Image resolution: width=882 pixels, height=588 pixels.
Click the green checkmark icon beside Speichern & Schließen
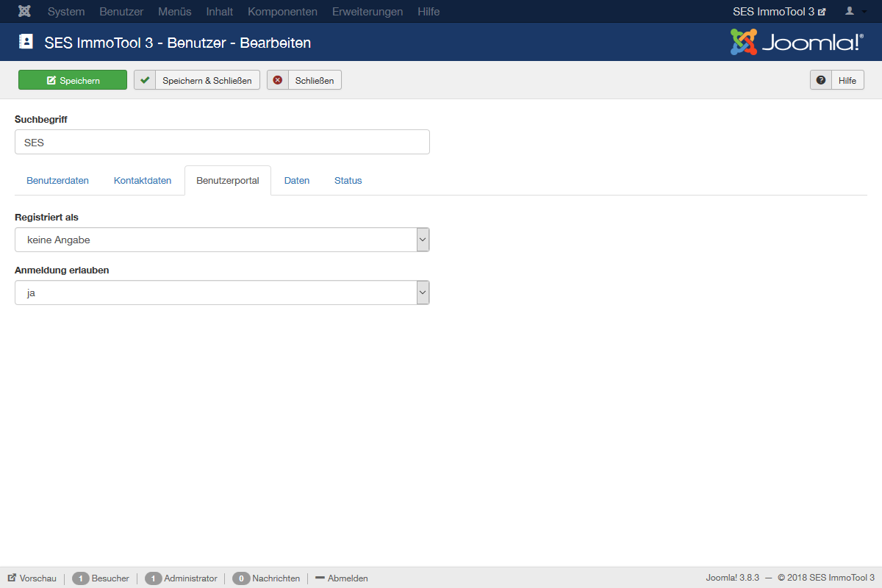145,80
